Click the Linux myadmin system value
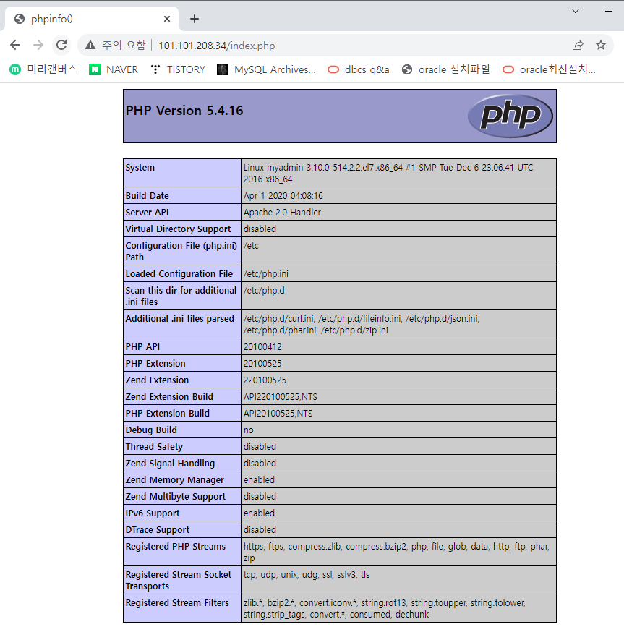624x632 pixels. click(x=388, y=174)
